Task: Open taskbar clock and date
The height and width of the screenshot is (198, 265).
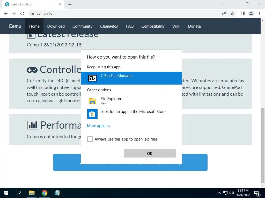Action: coord(243,193)
